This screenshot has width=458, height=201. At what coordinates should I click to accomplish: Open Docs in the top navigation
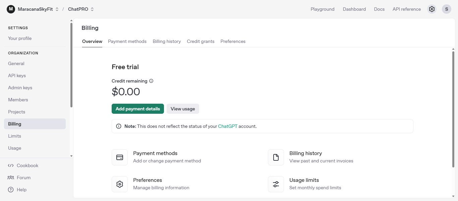click(379, 9)
